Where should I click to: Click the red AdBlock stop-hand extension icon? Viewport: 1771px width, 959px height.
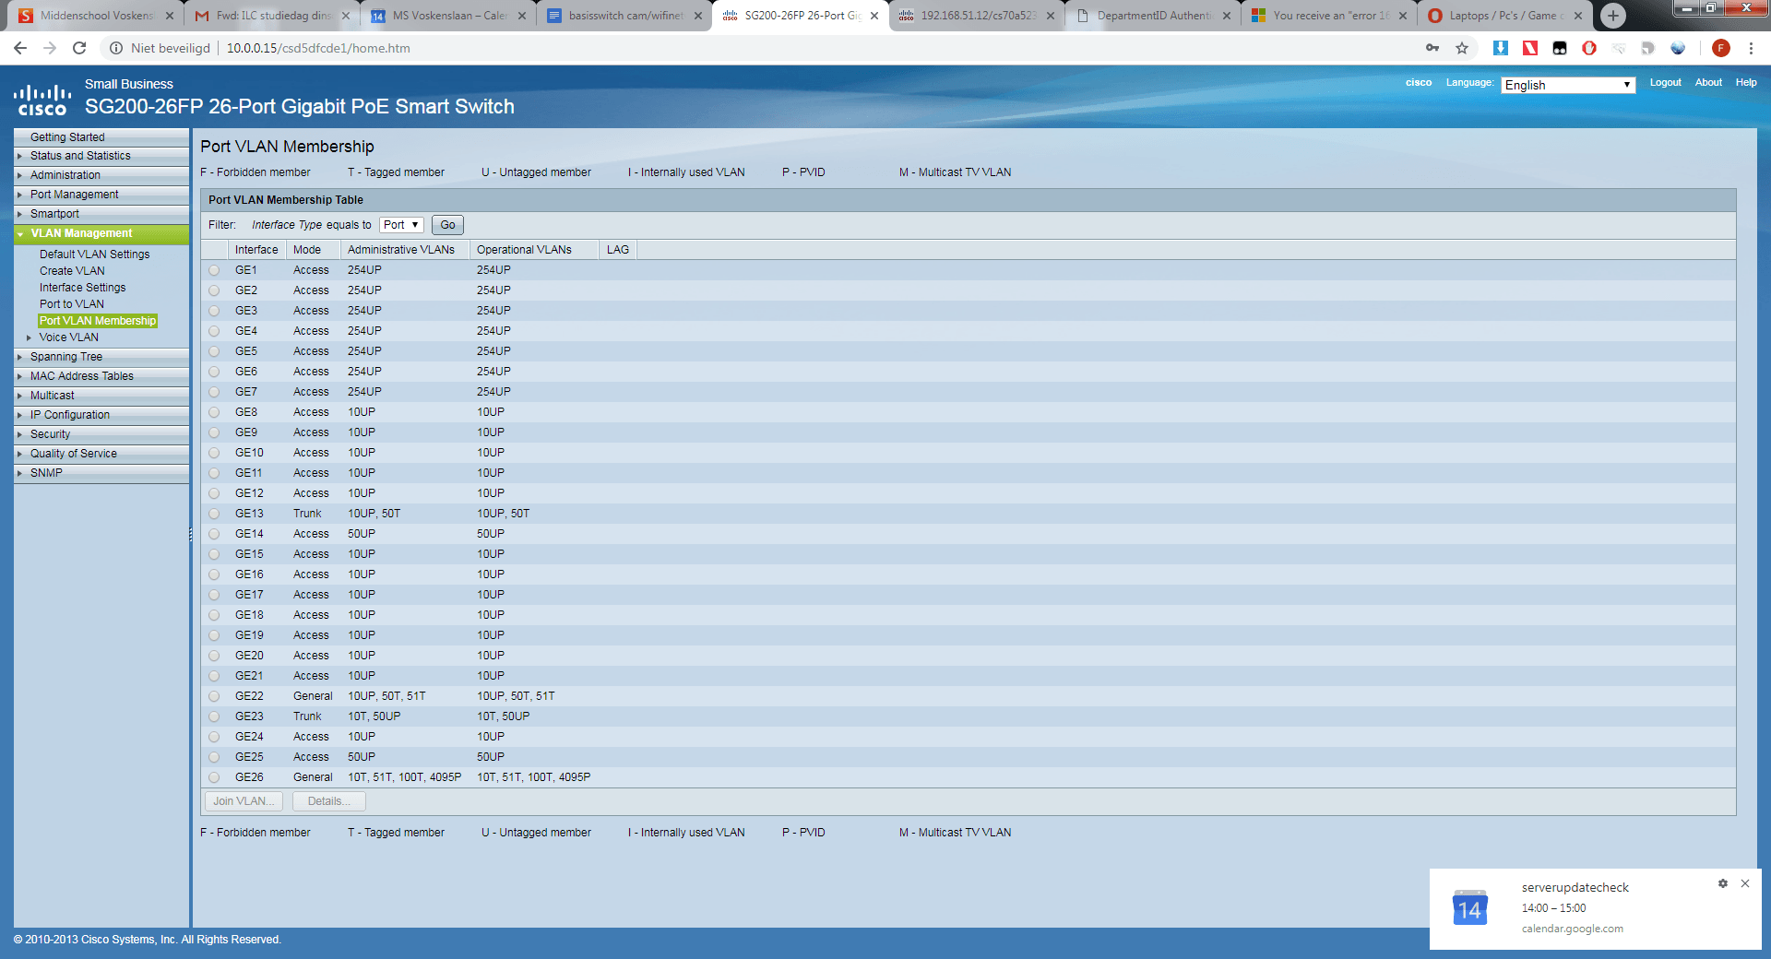1588,48
